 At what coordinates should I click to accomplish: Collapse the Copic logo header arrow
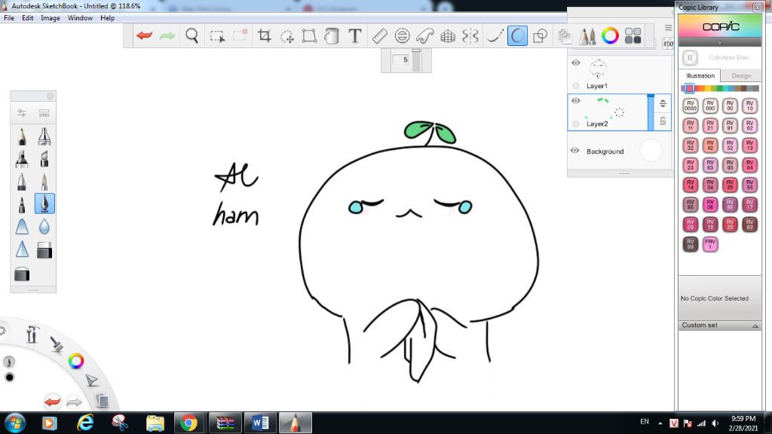tap(720, 43)
